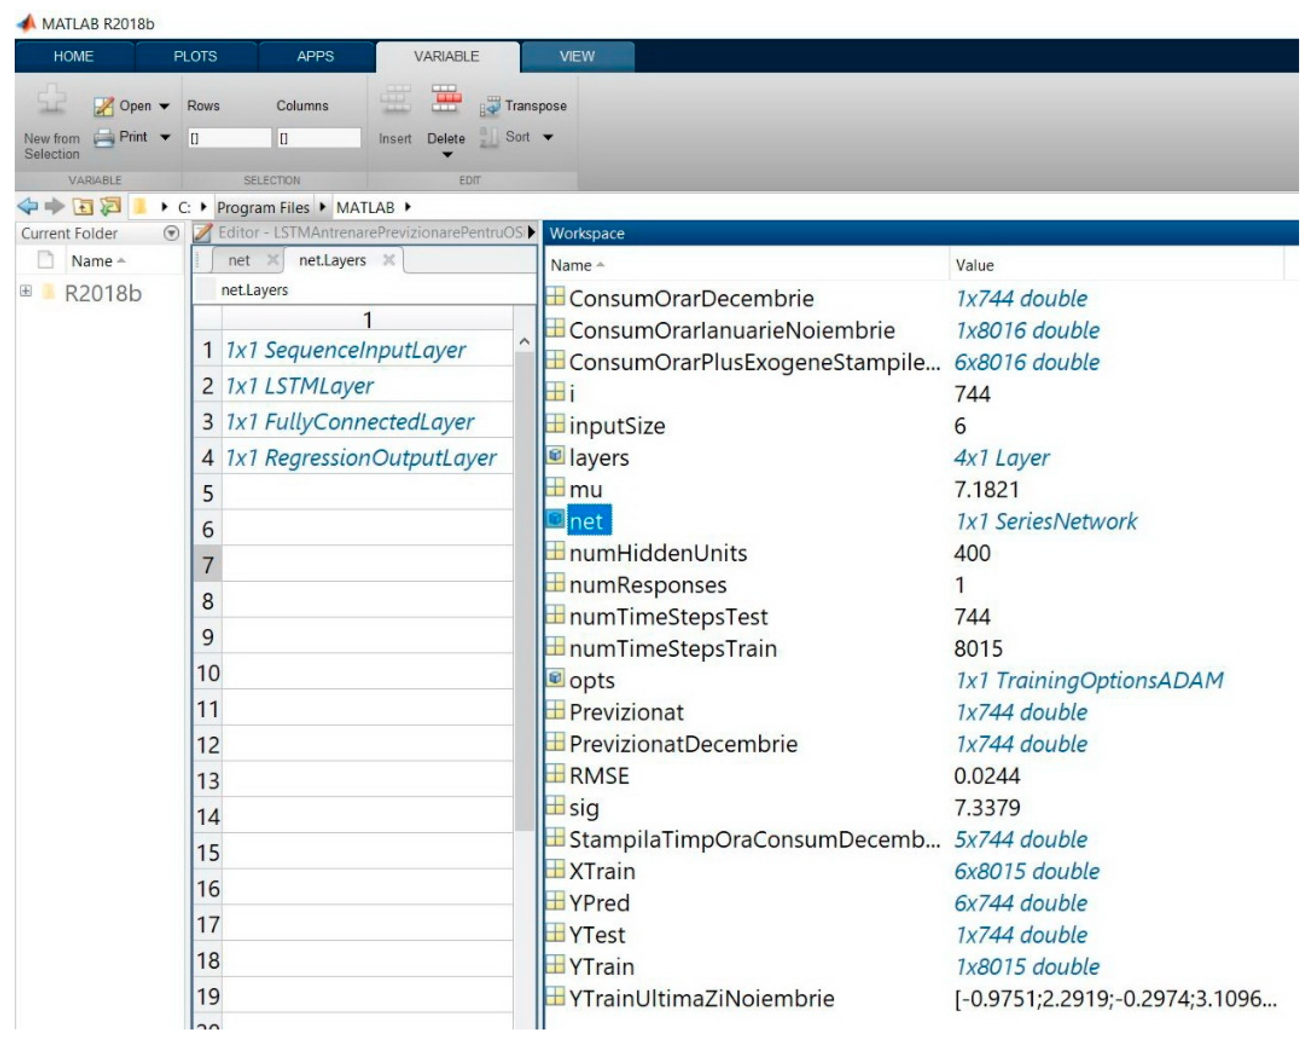The image size is (1312, 1046).
Task: Close the net.Layers variable tab
Action: click(389, 260)
